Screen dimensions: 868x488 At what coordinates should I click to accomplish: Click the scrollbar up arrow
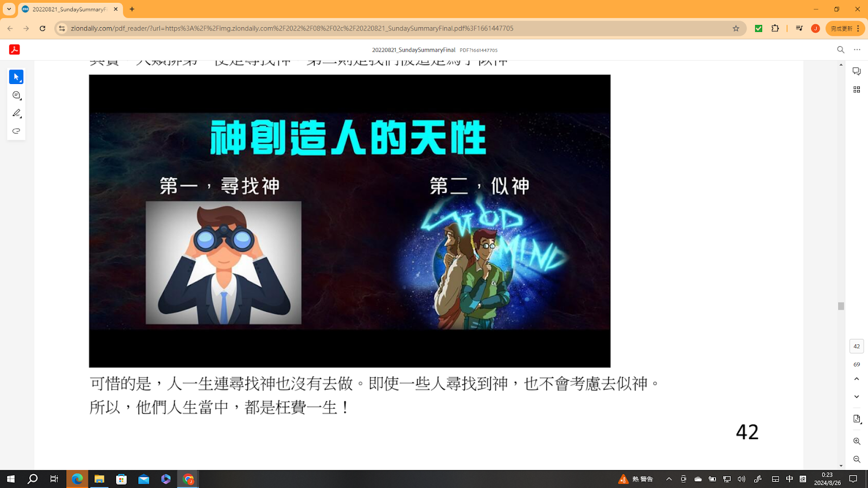tap(841, 65)
